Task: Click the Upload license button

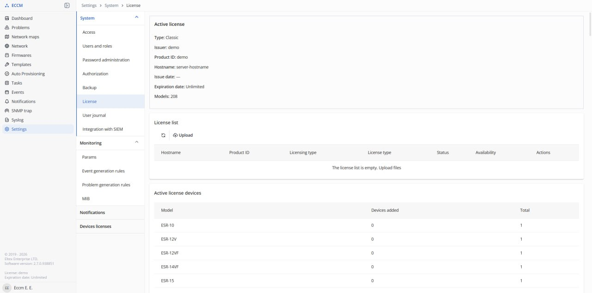Action: coord(183,135)
